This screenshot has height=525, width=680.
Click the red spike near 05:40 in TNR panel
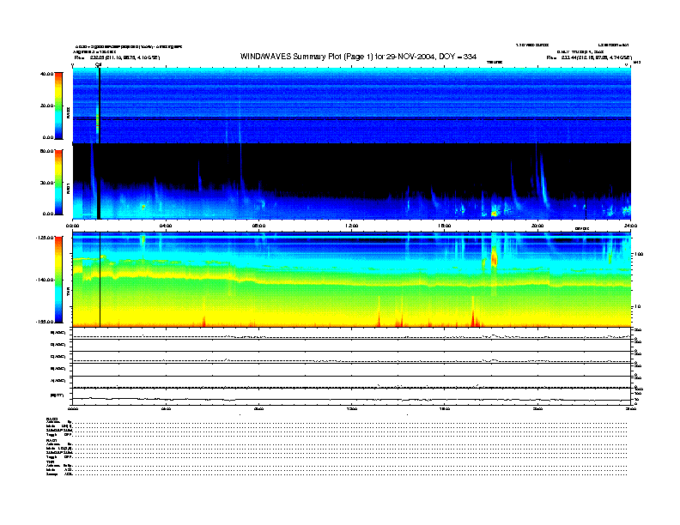click(204, 320)
